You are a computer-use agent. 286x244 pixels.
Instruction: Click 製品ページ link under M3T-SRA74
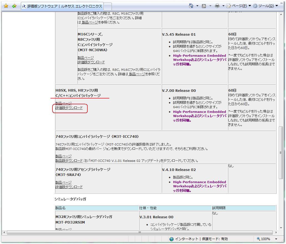(x=64, y=183)
